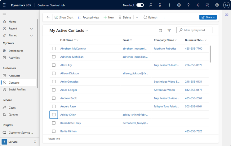231x146 pixels.
Task: Toggle the New look switch
Action: tap(140, 5)
